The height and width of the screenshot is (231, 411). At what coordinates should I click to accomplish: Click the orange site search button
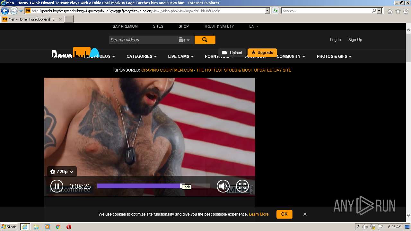pyautogui.click(x=205, y=40)
